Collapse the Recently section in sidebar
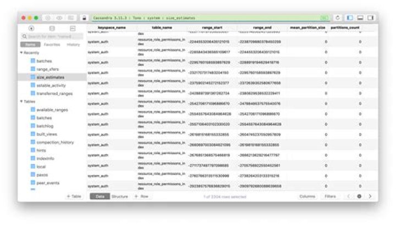The image size is (396, 225). tap(22, 53)
